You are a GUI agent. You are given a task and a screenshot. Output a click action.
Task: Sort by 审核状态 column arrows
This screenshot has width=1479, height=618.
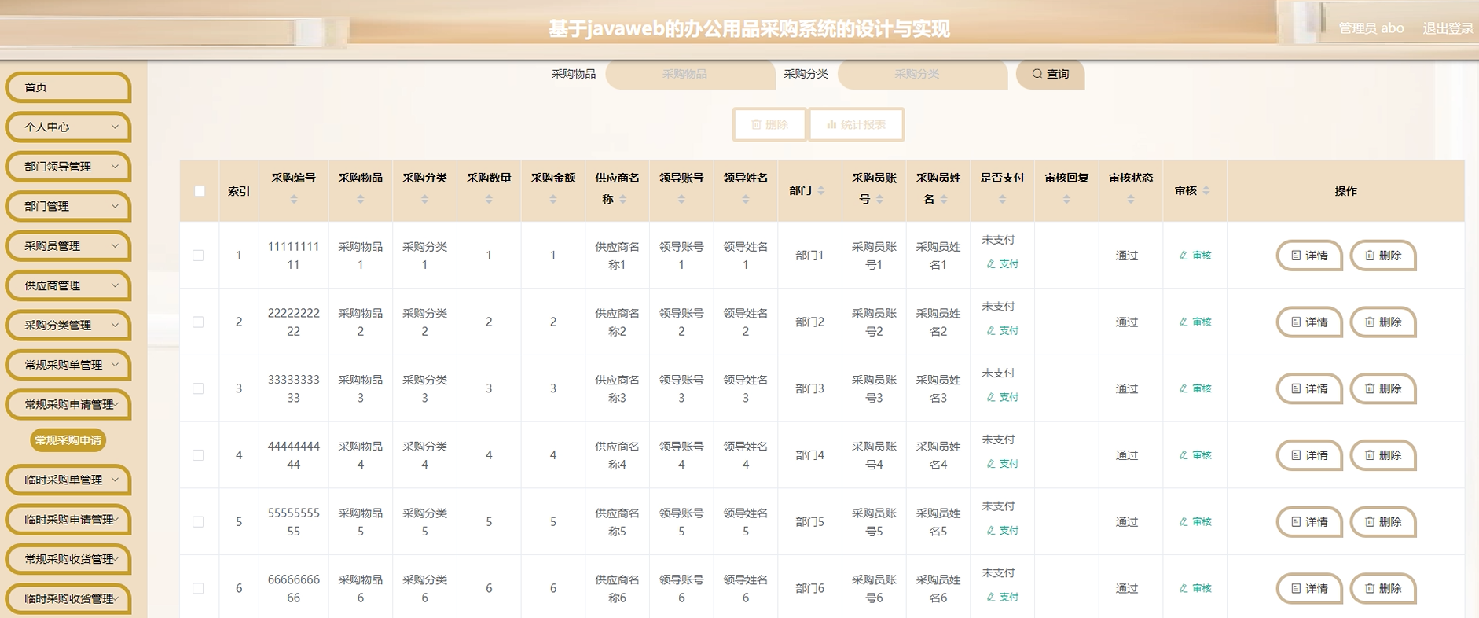pyautogui.click(x=1131, y=200)
